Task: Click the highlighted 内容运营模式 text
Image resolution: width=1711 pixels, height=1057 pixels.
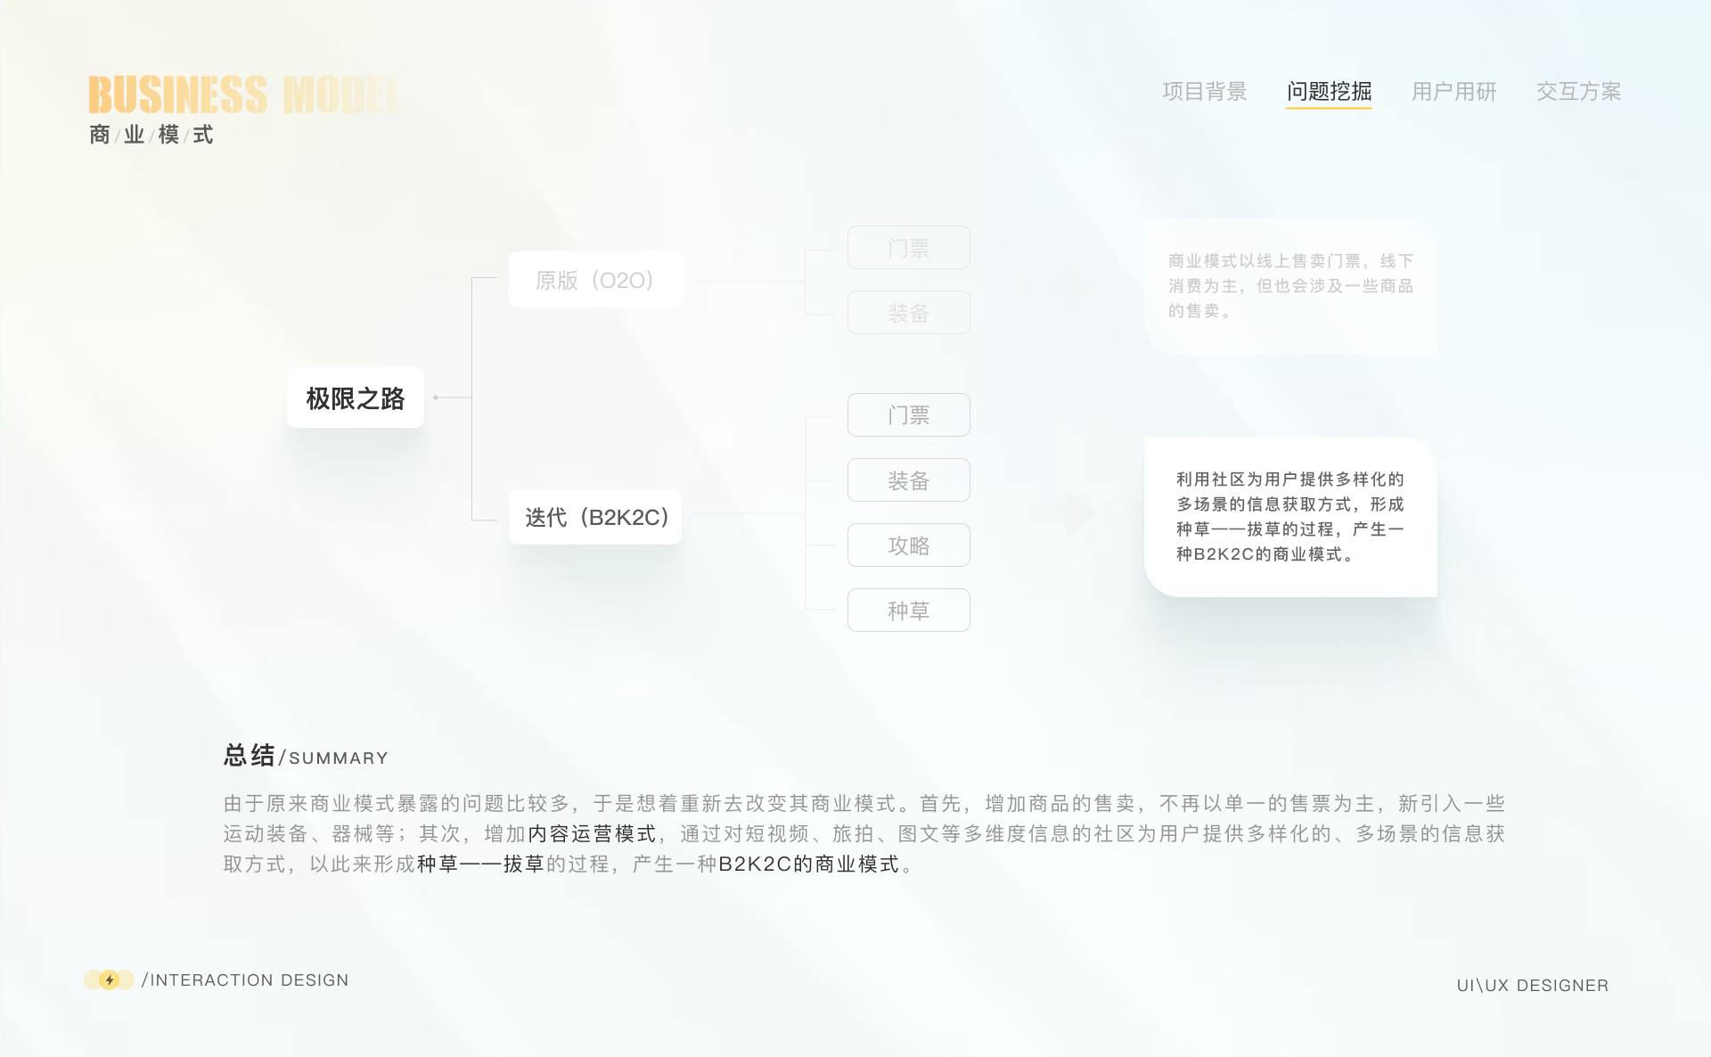Action: point(593,833)
